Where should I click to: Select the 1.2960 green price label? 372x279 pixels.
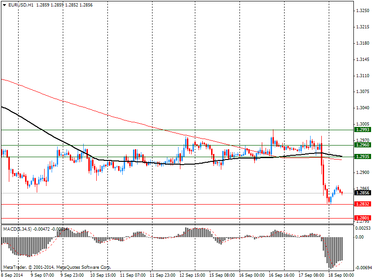[x=362, y=145]
